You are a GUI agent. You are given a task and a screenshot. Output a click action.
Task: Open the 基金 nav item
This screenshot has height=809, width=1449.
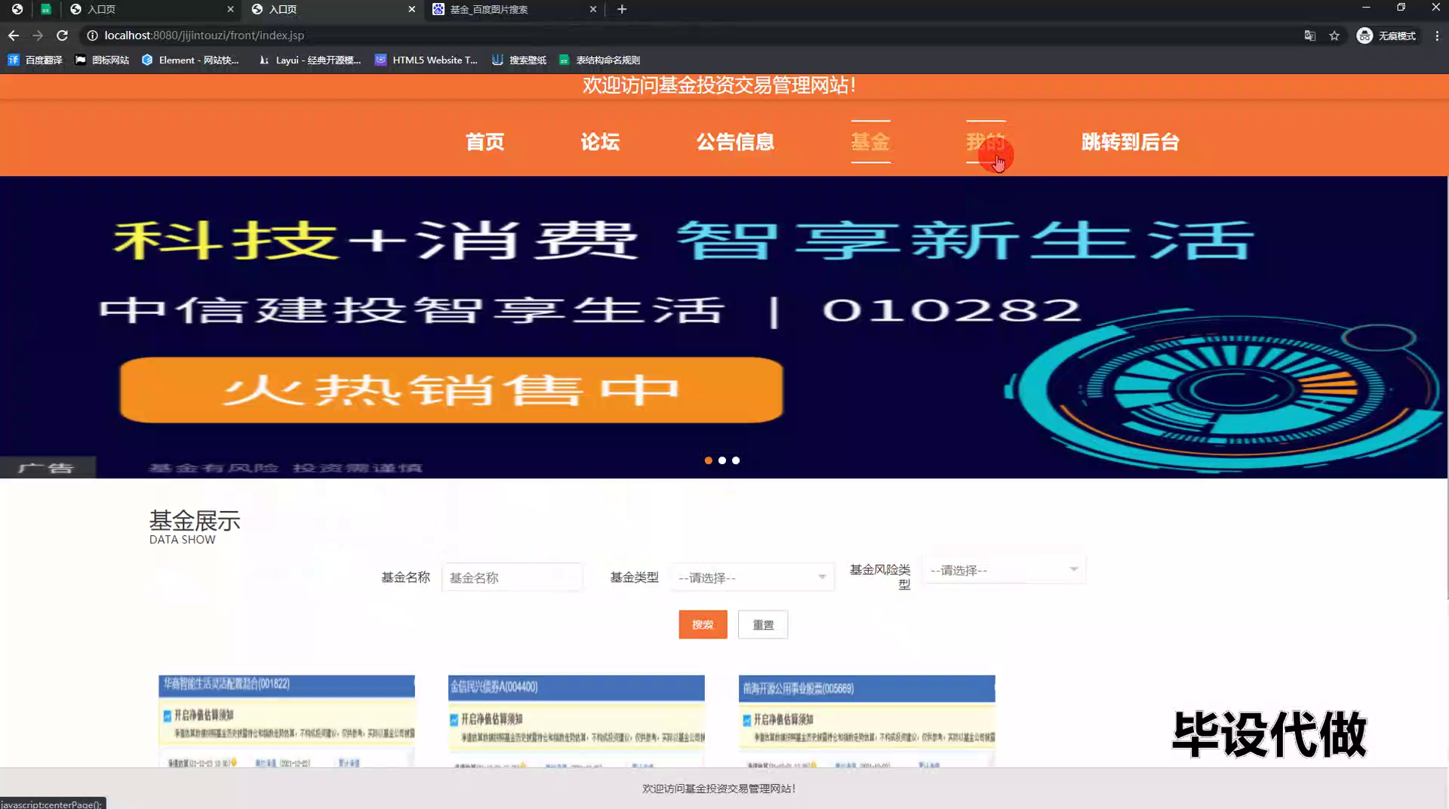tap(871, 142)
